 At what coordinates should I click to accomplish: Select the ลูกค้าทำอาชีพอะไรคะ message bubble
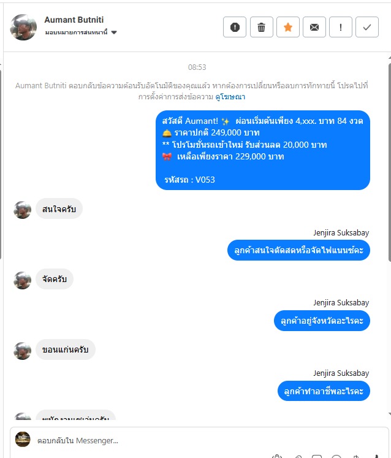pos(324,391)
